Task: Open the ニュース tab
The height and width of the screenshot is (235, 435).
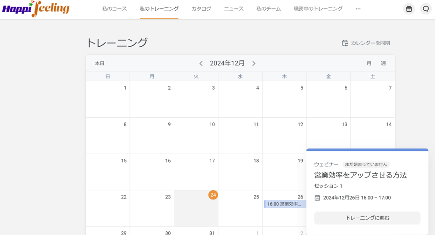Action: click(234, 9)
